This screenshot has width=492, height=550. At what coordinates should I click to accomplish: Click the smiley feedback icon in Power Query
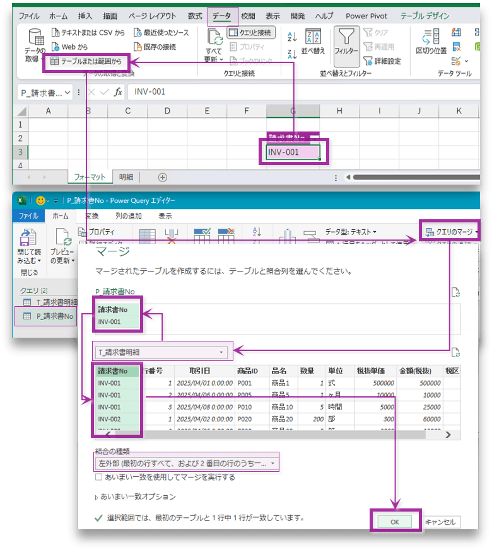point(41,200)
